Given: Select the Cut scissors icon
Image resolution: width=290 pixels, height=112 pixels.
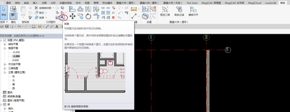Looking at the screenshot, I should [31, 8].
